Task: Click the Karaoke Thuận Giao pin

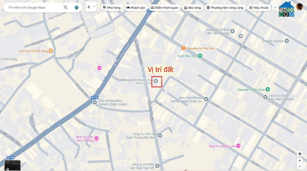Action: coord(268,89)
